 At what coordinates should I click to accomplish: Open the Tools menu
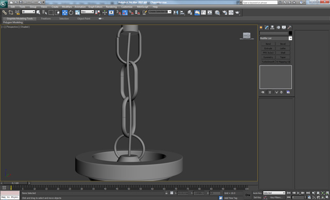tap(22, 7)
